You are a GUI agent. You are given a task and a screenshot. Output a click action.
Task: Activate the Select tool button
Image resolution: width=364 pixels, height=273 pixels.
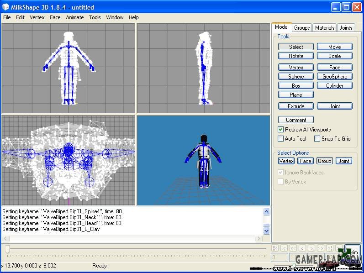click(296, 47)
